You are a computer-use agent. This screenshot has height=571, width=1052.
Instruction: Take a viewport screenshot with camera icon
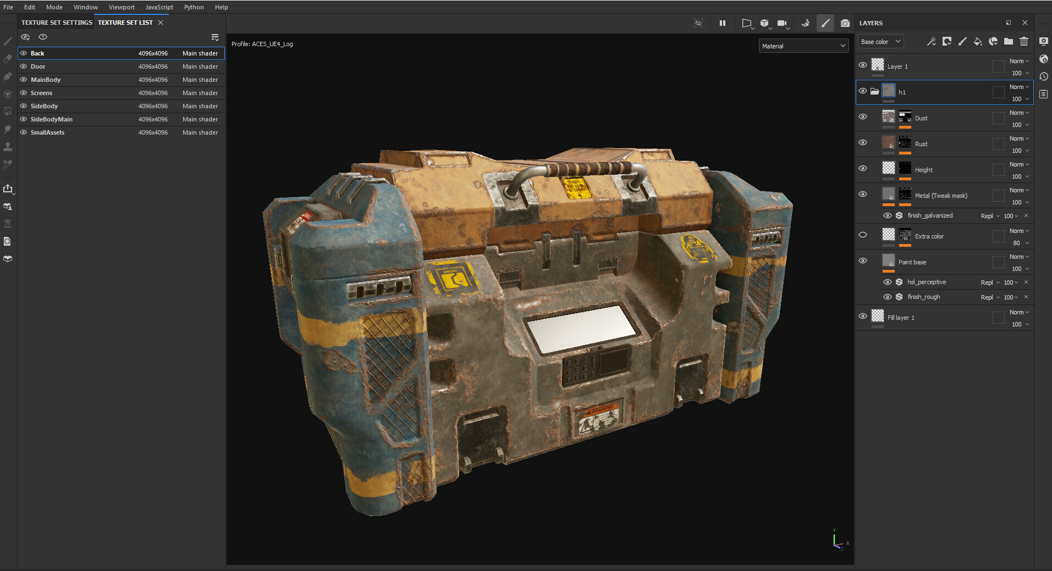[x=845, y=23]
